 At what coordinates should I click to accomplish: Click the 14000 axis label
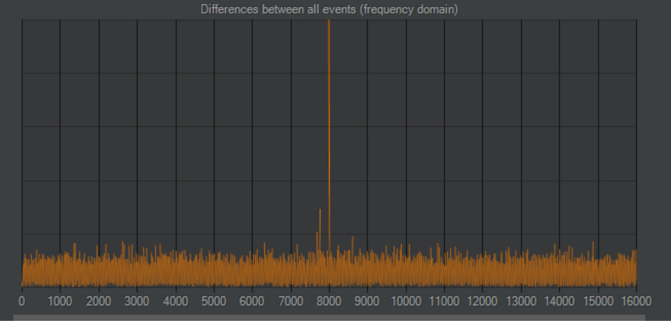coord(559,301)
